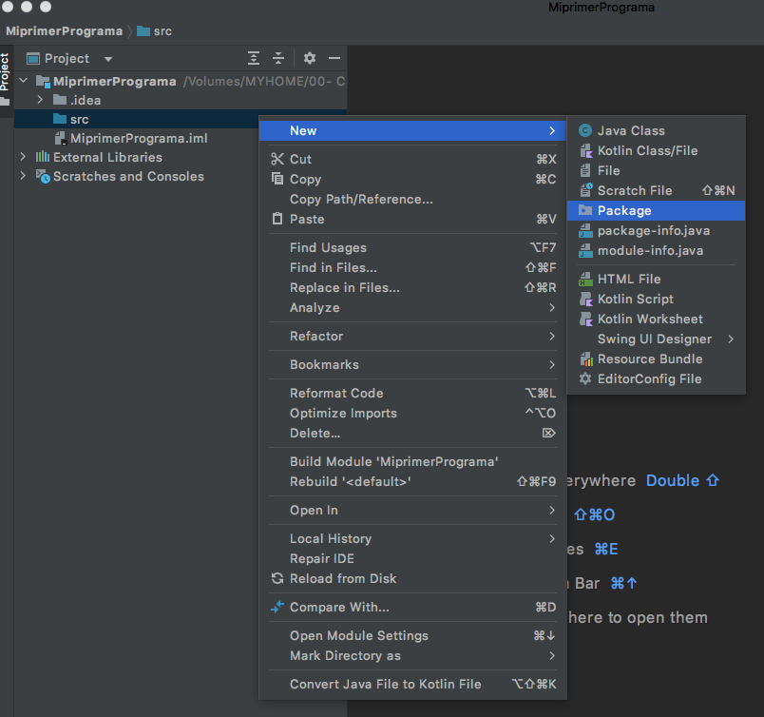Viewport: 764px width, 717px height.
Task: Select Copy Path/Reference…
Action: tap(412, 199)
